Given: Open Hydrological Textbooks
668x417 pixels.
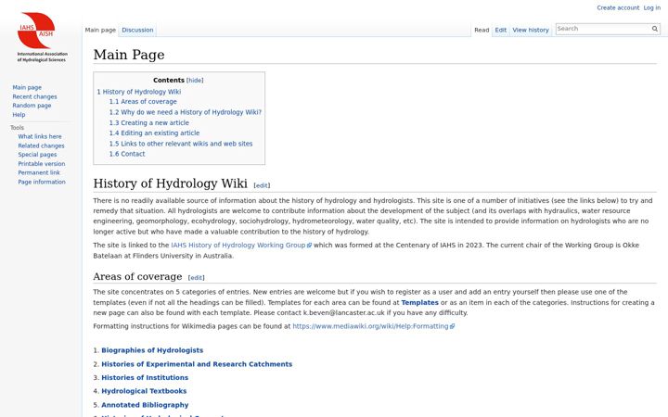Looking at the screenshot, I should pyautogui.click(x=144, y=391).
